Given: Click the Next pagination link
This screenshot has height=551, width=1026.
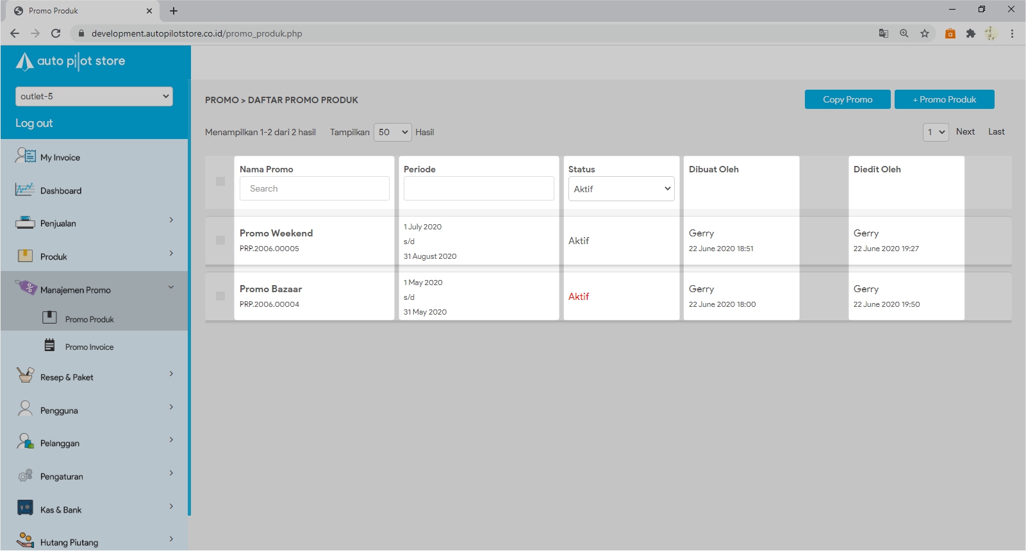Looking at the screenshot, I should (x=965, y=131).
